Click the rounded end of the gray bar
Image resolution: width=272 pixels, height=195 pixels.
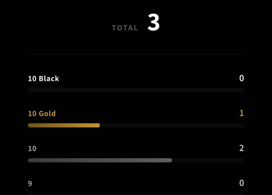170,160
